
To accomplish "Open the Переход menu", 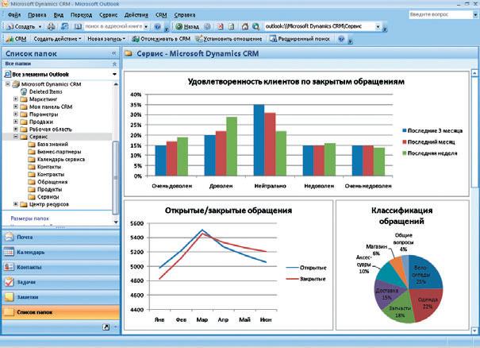I will [81, 15].
